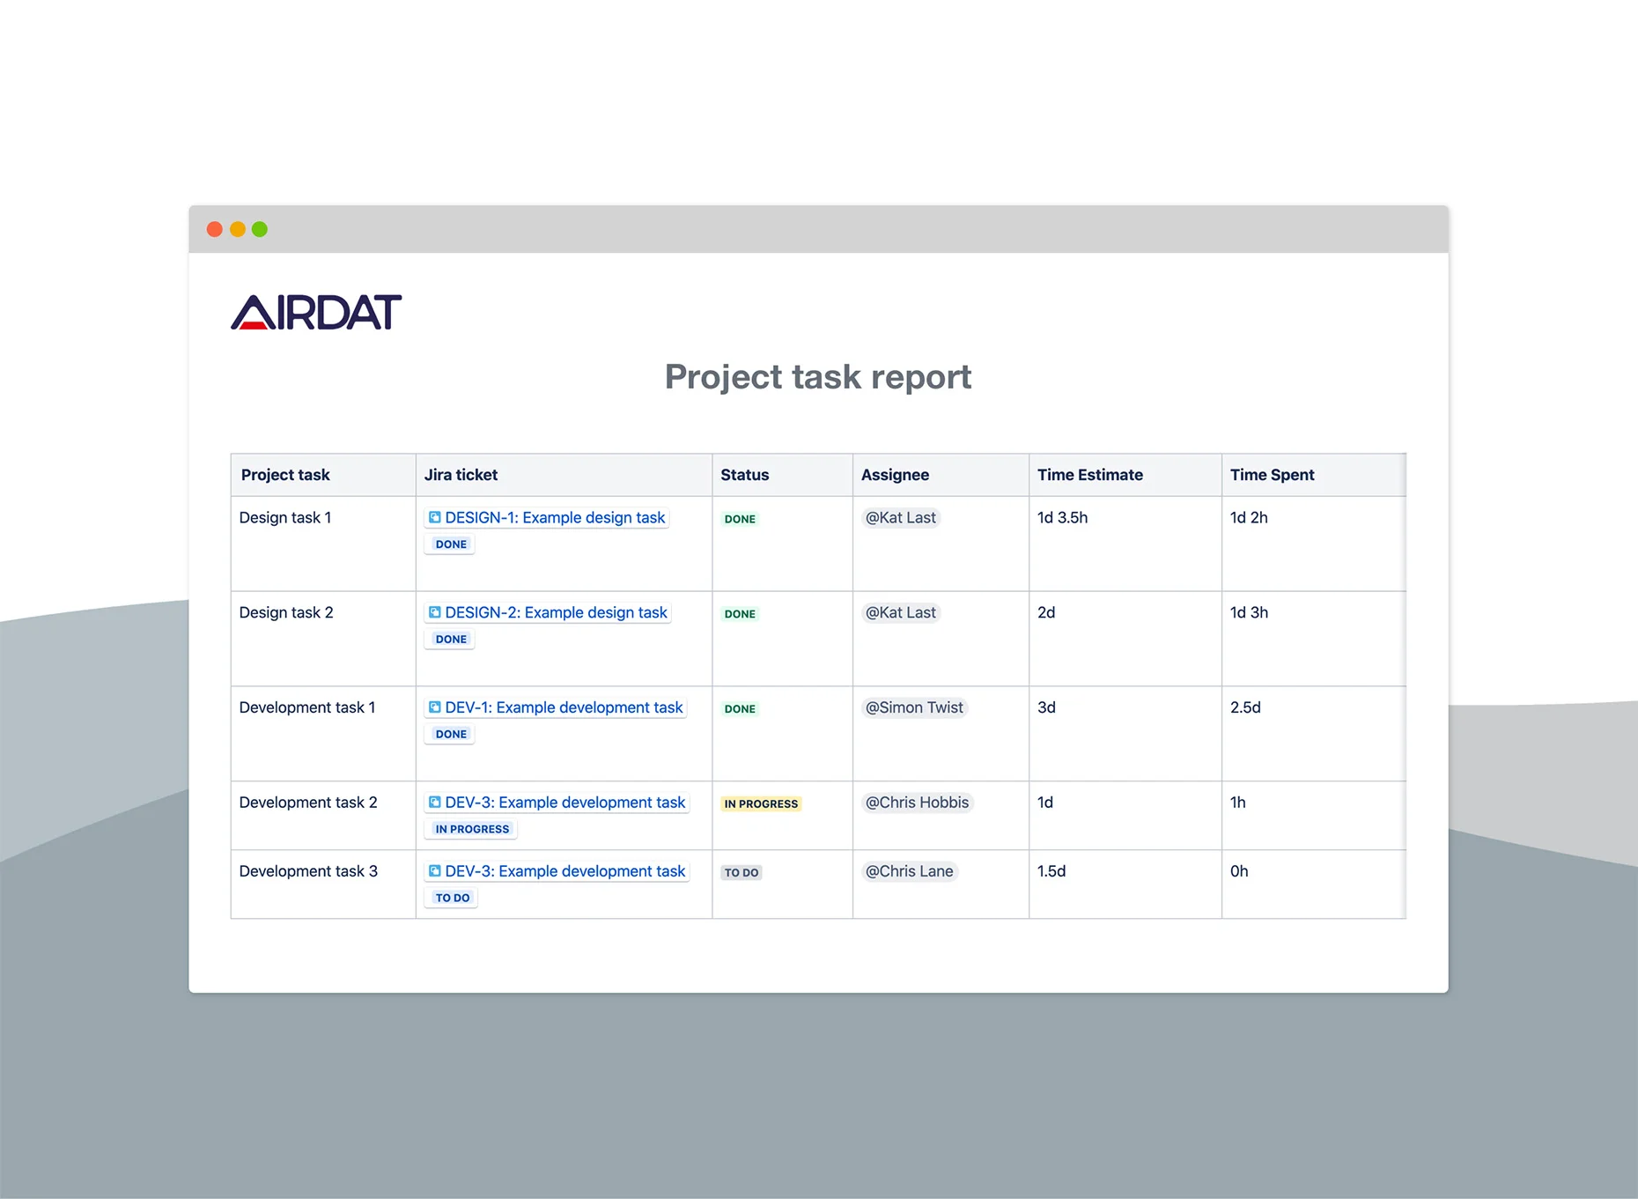Click the AIRDAT logo
Screen dimensions: 1638x1199
pos(316,313)
